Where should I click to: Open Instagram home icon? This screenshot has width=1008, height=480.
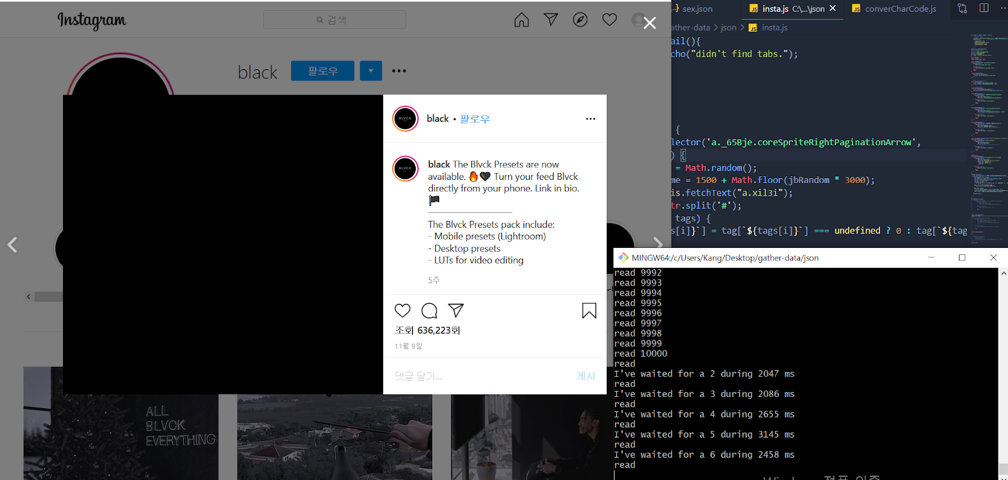coord(522,20)
